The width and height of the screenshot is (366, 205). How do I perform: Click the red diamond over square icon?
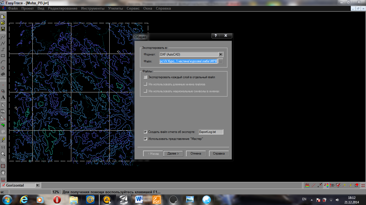tap(357, 185)
